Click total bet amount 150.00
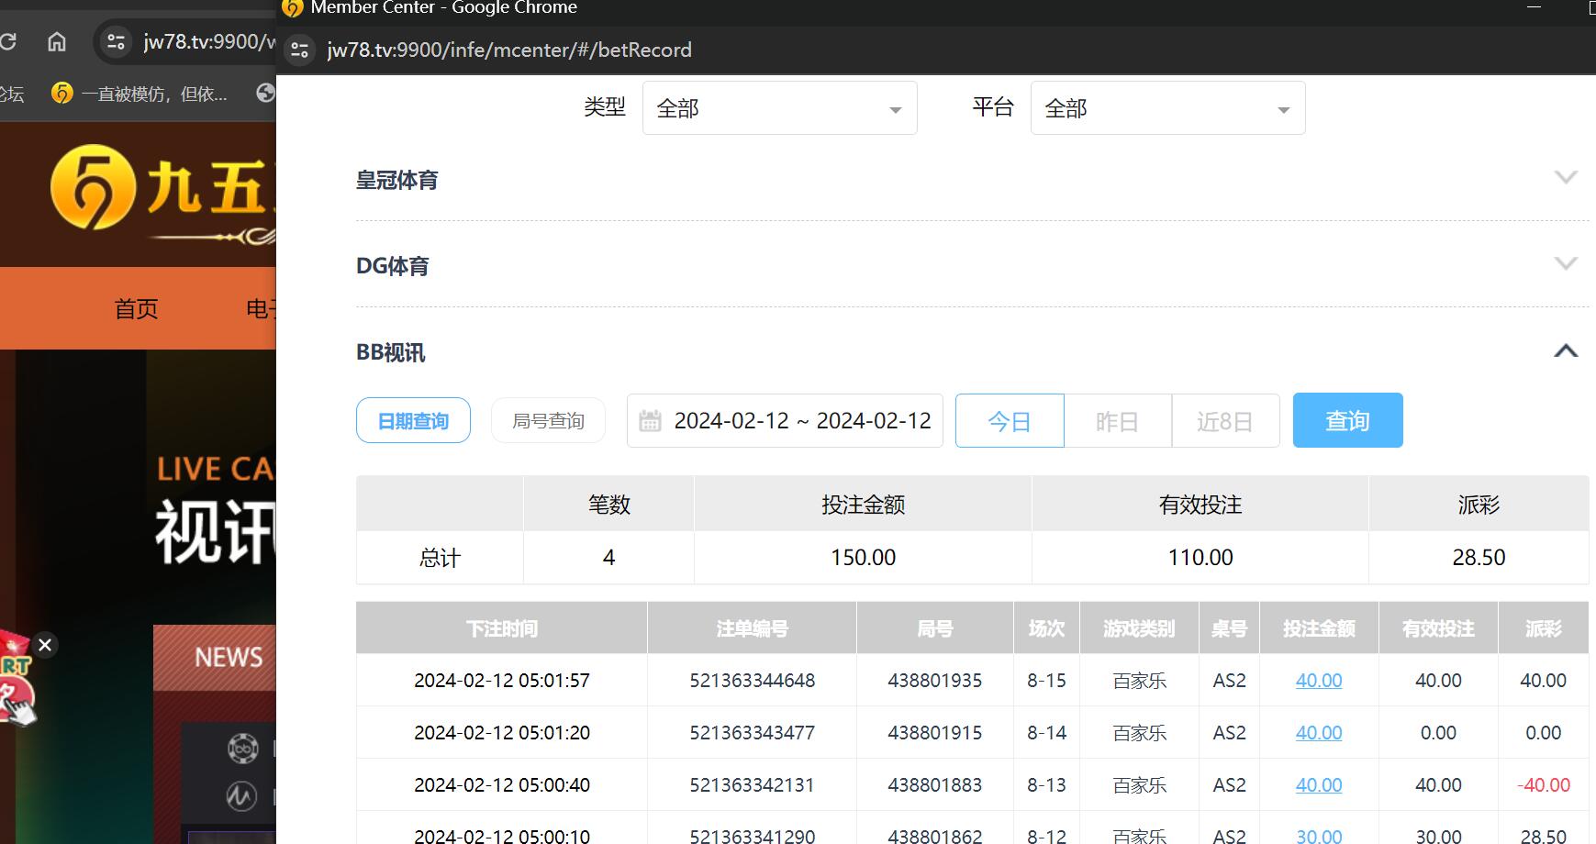The image size is (1596, 844). [863, 558]
